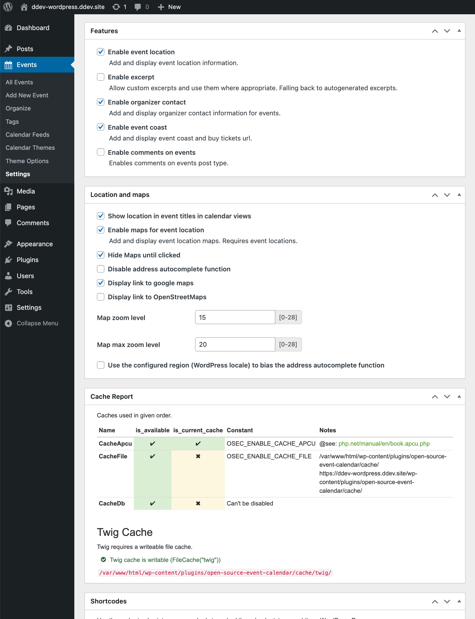Move Location and maps panel down
The image size is (475, 619).
click(x=447, y=195)
